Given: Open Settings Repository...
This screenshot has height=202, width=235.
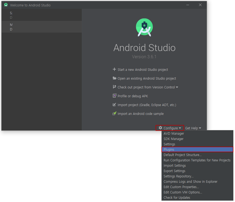Looking at the screenshot, I should (x=197, y=176).
